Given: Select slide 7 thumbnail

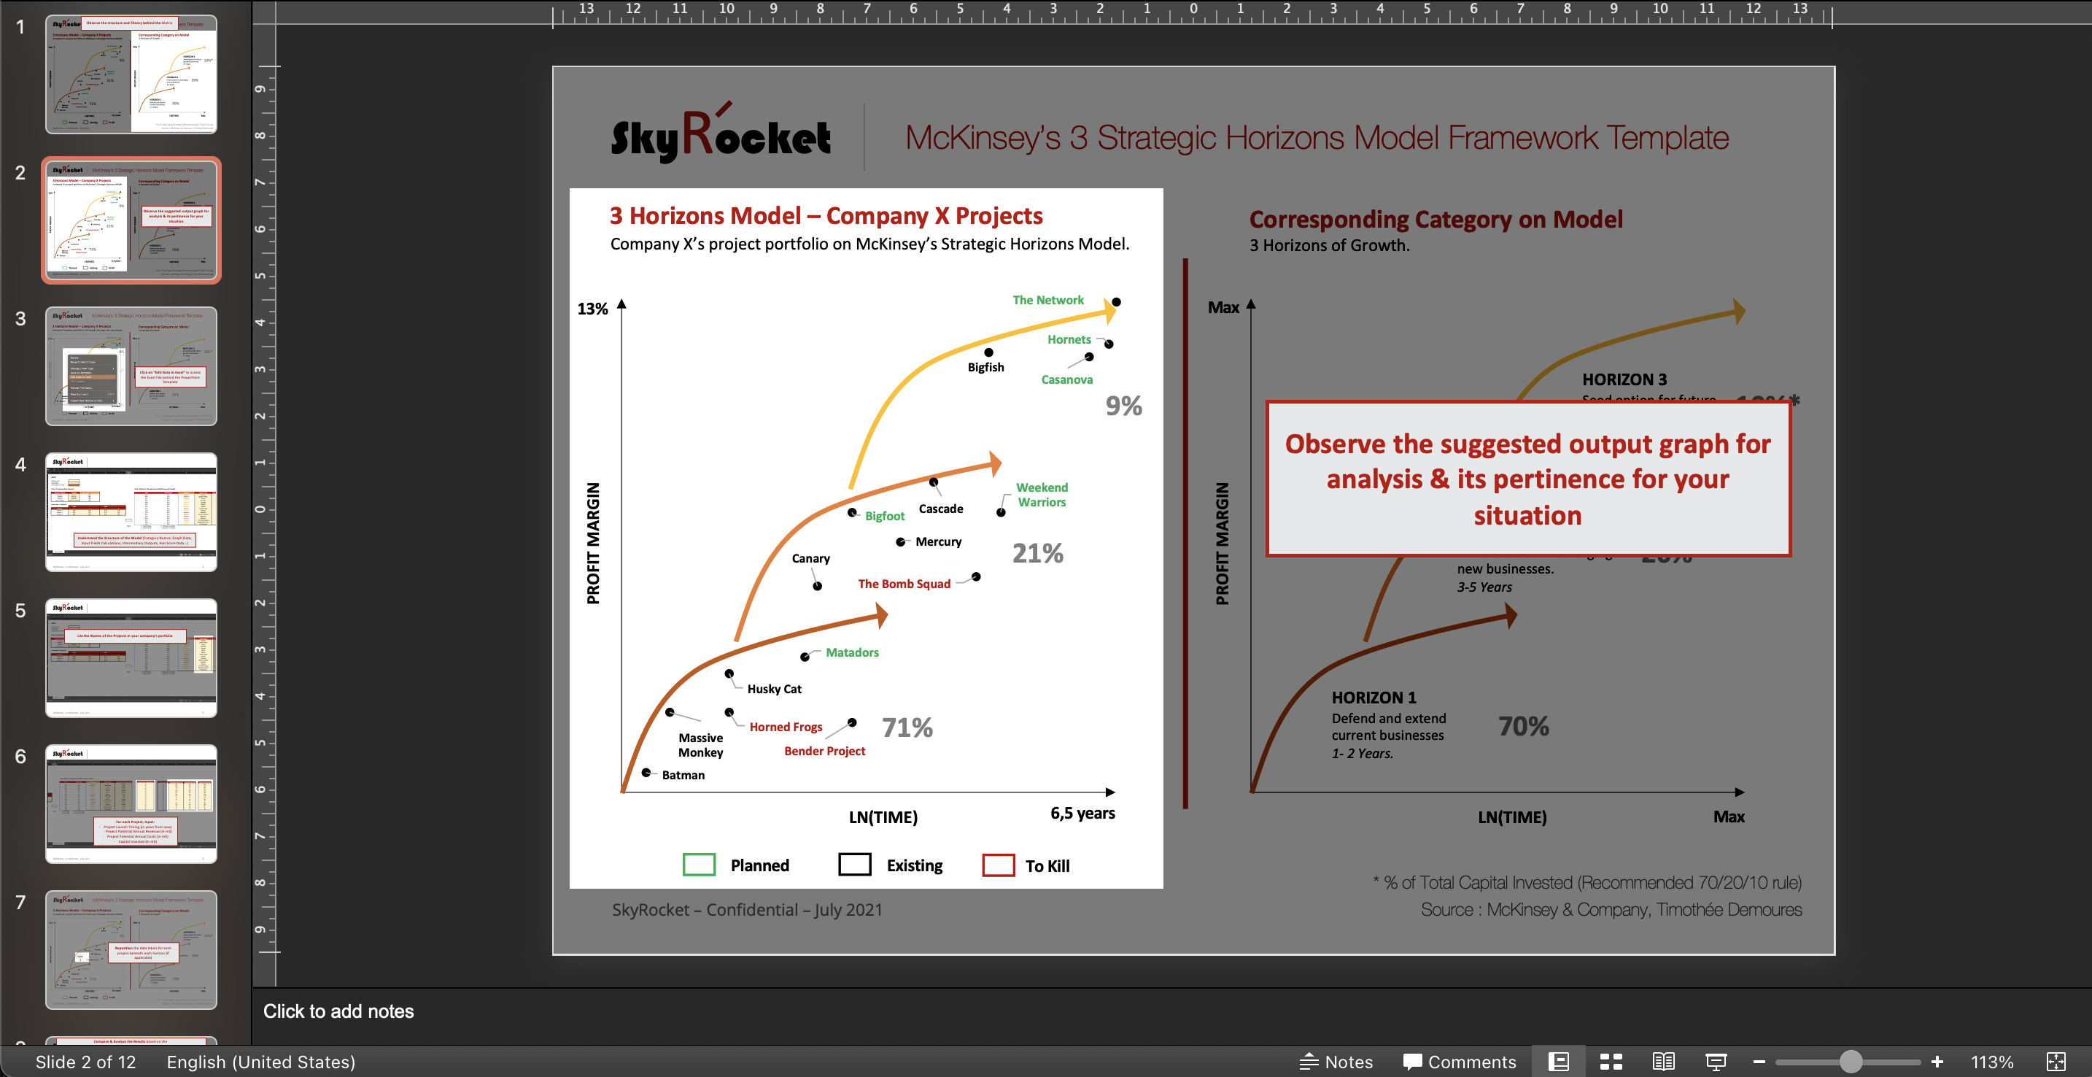Looking at the screenshot, I should (x=131, y=949).
